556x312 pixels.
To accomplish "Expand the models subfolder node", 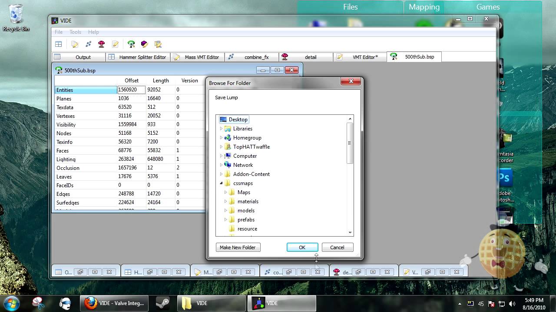I will point(225,211).
